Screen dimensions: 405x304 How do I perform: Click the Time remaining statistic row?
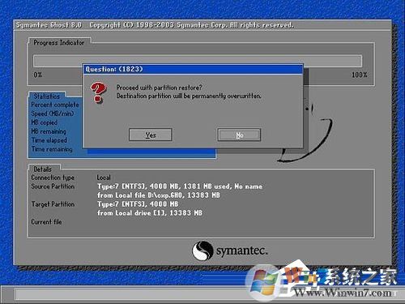tap(52, 149)
